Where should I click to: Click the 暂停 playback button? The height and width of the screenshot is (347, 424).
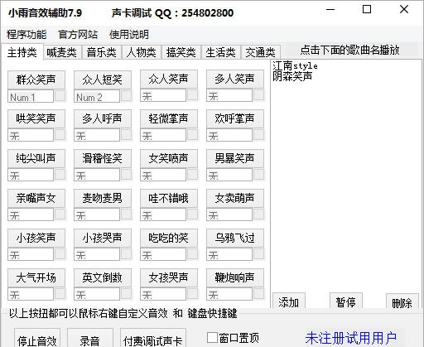(346, 301)
